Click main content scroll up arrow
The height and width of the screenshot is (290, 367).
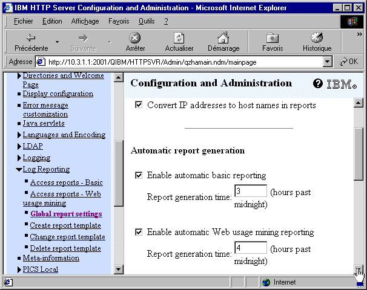click(x=359, y=103)
